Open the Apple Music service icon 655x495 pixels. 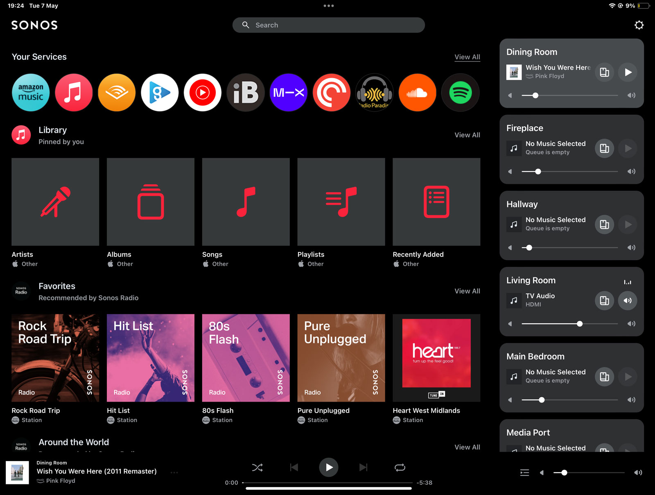[74, 93]
